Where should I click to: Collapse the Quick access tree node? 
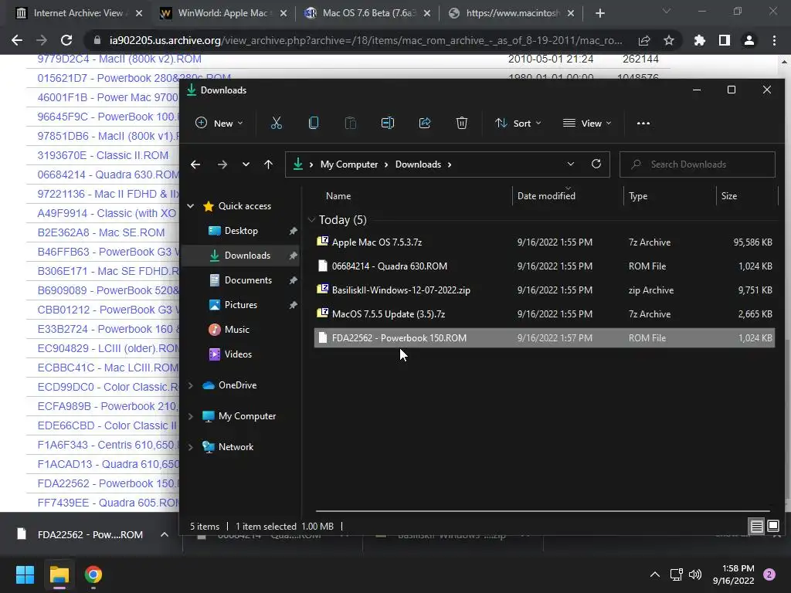coord(191,205)
